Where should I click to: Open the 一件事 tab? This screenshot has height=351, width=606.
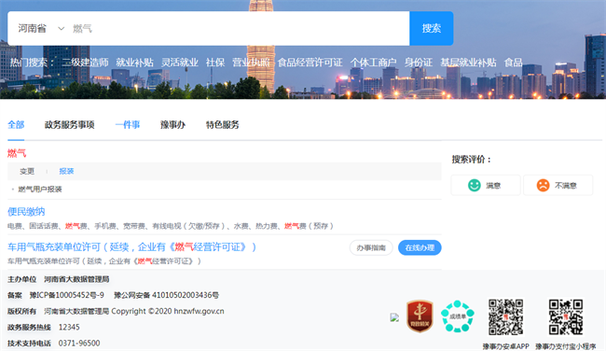(128, 124)
